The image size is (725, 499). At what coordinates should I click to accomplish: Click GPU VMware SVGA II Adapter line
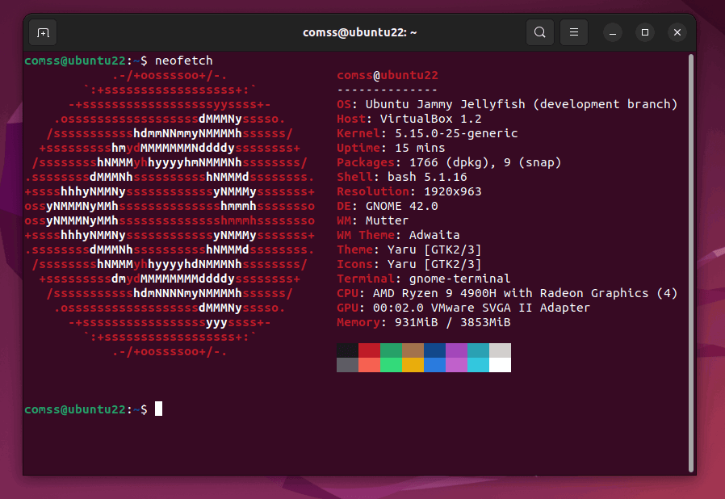click(x=463, y=308)
